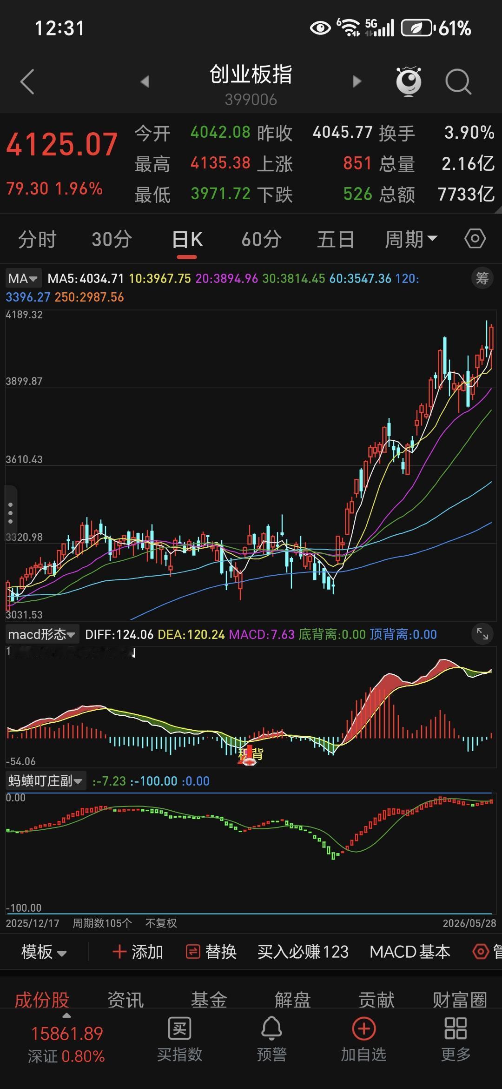The image size is (502, 1089).
Task: Switch to 30分 chart tab
Action: click(112, 239)
